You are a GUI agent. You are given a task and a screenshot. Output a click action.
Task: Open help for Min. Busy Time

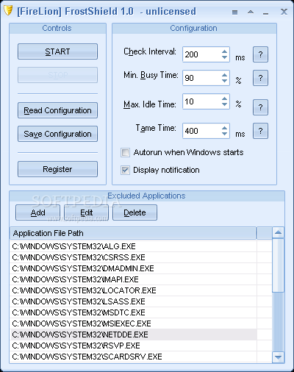(260, 78)
